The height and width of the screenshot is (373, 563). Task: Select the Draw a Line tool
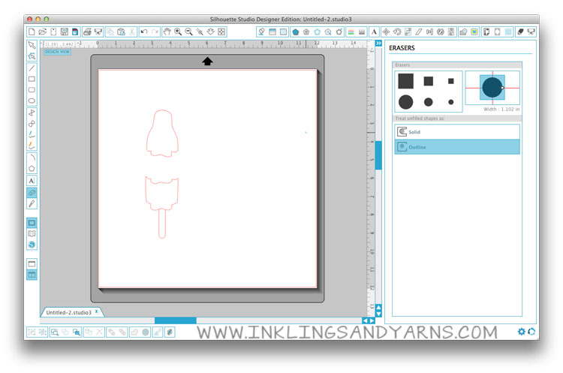[x=32, y=68]
